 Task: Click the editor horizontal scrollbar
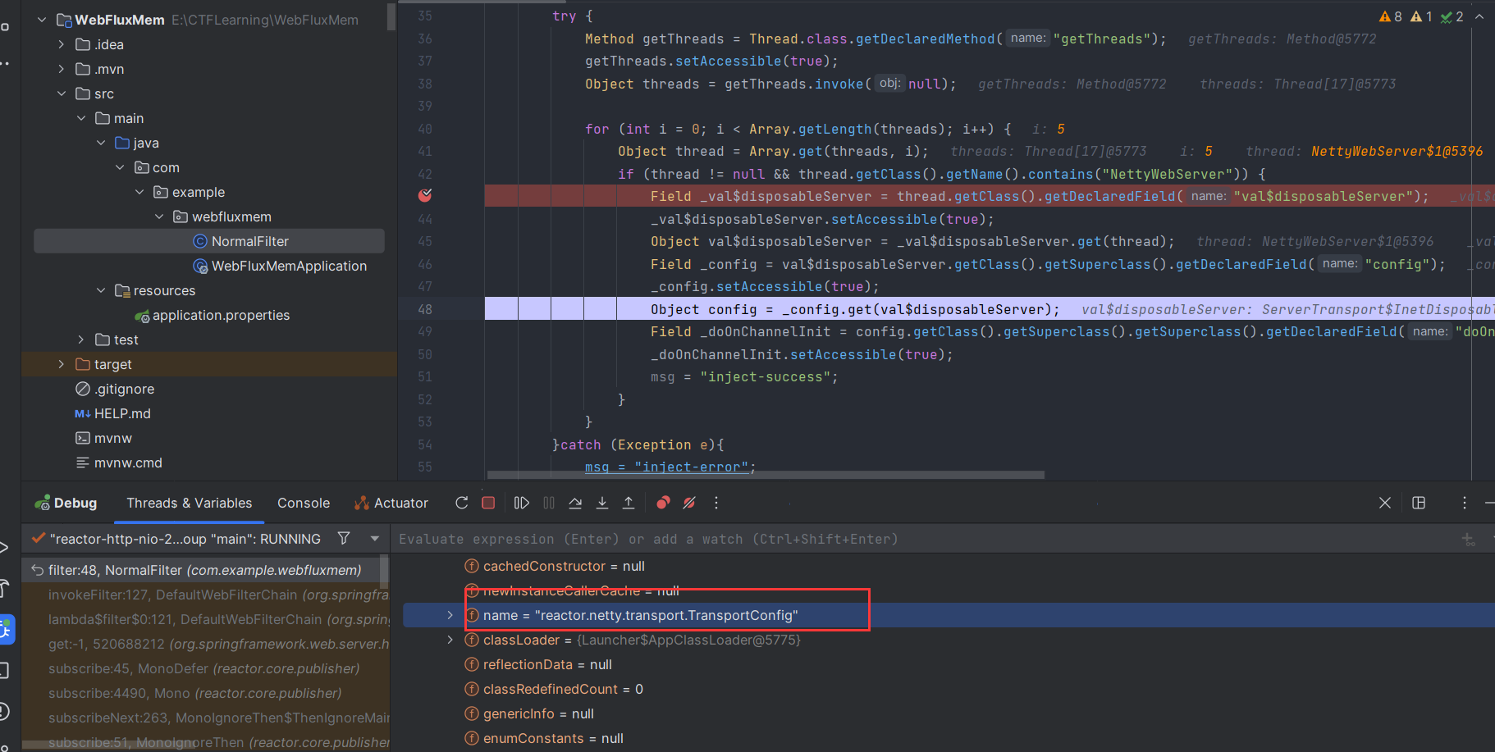coord(766,475)
